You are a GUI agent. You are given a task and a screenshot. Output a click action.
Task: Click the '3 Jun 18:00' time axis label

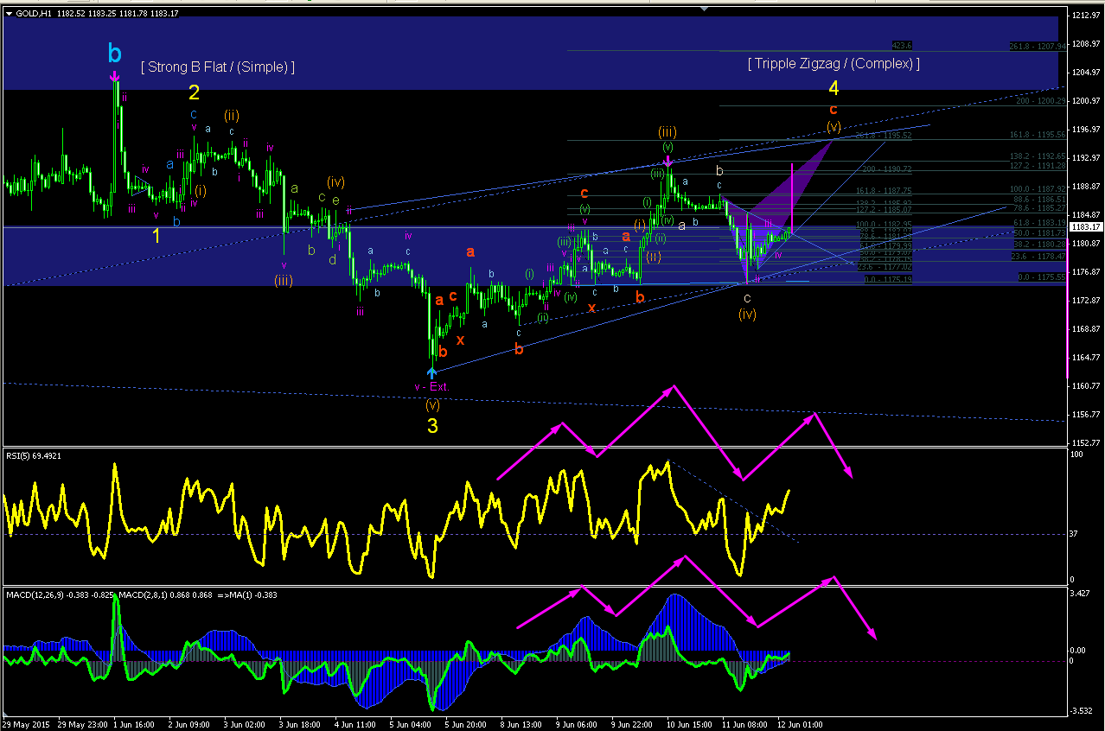click(x=300, y=724)
